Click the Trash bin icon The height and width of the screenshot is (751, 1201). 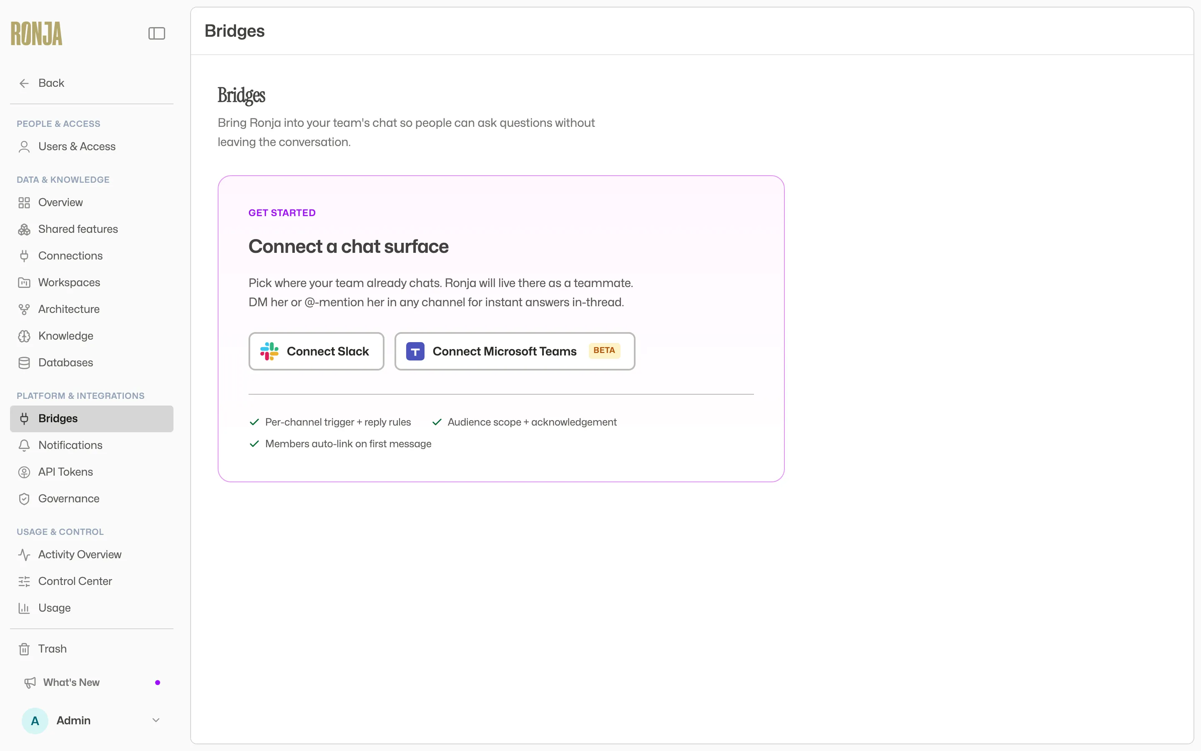[24, 649]
